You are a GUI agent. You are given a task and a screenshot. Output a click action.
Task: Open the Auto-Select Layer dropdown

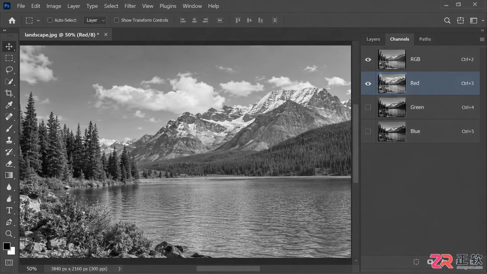tap(95, 20)
